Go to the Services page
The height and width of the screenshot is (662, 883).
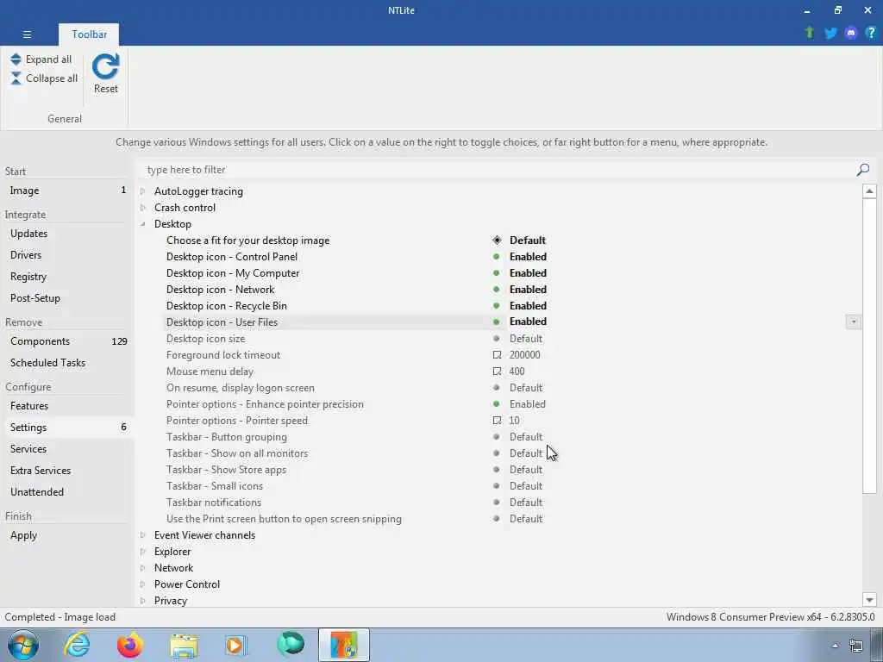(x=66, y=448)
